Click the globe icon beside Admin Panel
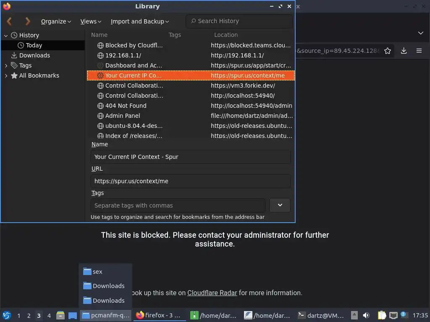430x322 pixels. [x=100, y=116]
